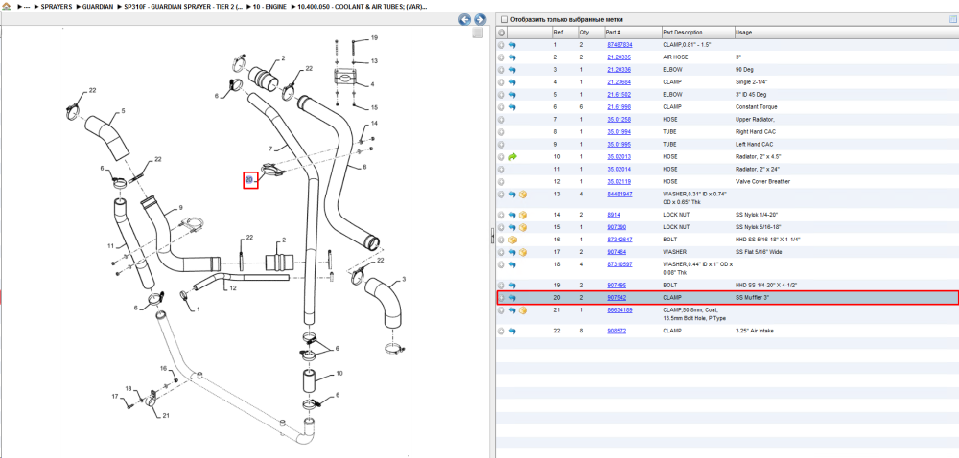Viewport: 959px width, 458px height.
Task: Select callout 12 on breather hose
Action: 232,287
